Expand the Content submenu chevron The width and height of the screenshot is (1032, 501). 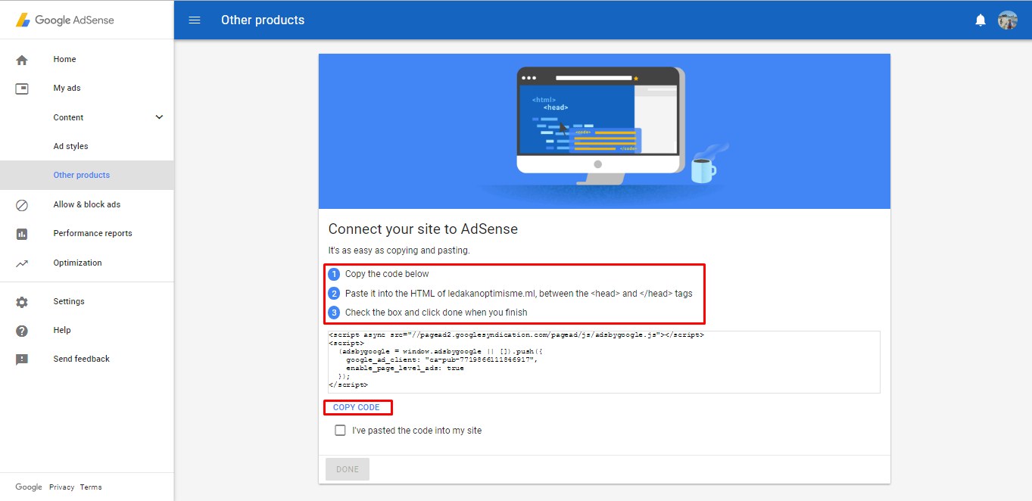[159, 117]
